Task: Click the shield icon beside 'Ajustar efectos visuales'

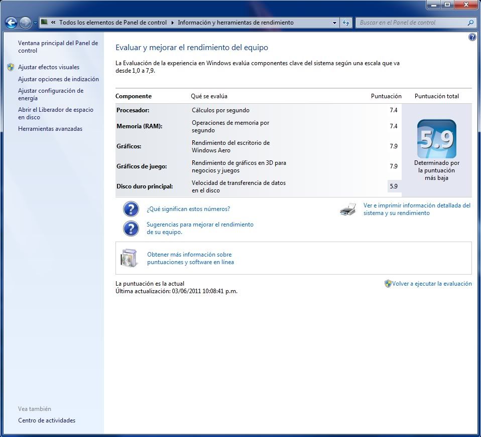Action: (11, 67)
